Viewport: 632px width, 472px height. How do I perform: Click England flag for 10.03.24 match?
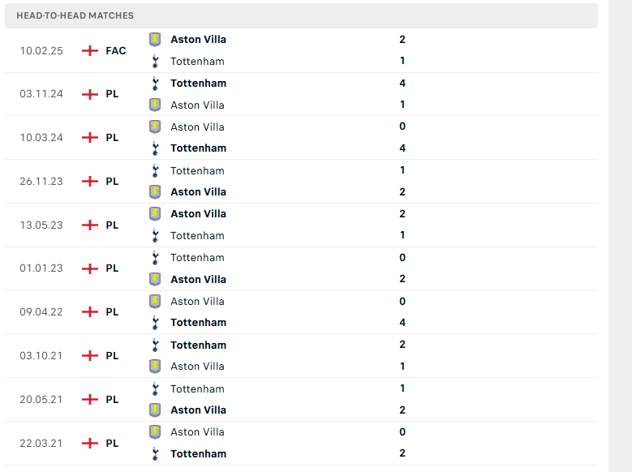pyautogui.click(x=90, y=137)
